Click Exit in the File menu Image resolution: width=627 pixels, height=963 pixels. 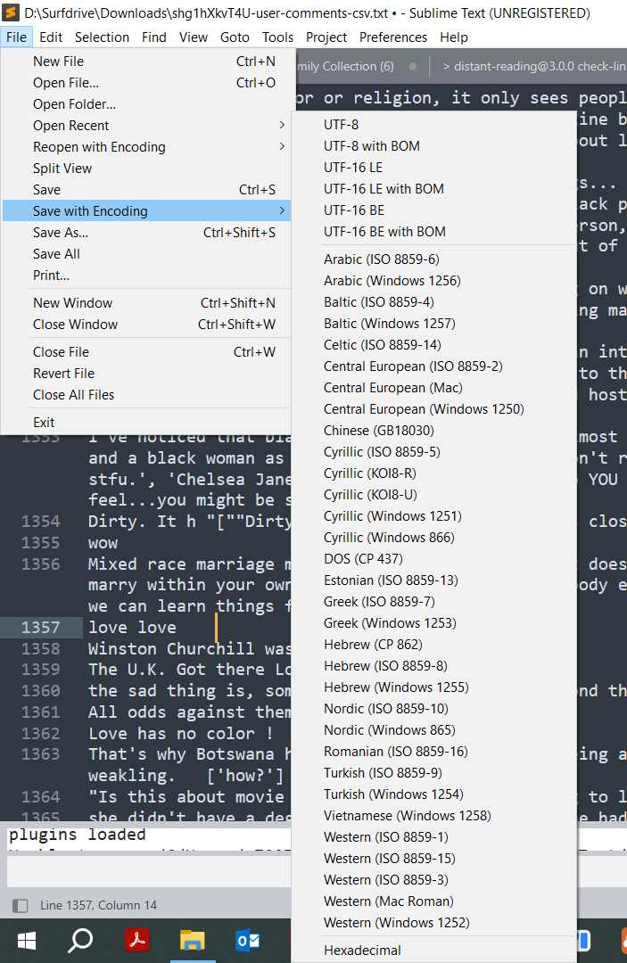[x=146, y=423]
